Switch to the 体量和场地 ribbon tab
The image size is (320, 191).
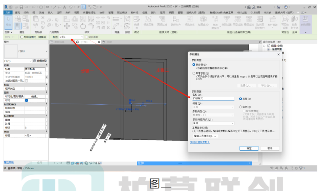click(x=89, y=12)
